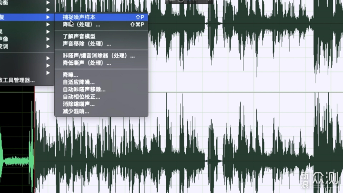Image resolution: width=343 pixels, height=193 pixels.
Task: Click the highlighted 复 parent menu row
Action: [24, 17]
